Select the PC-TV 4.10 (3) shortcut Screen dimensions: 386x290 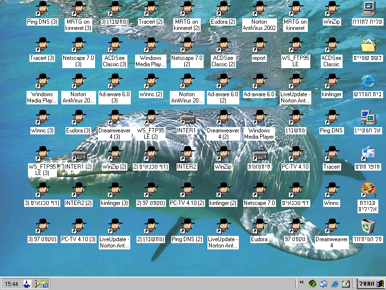[x=78, y=231]
